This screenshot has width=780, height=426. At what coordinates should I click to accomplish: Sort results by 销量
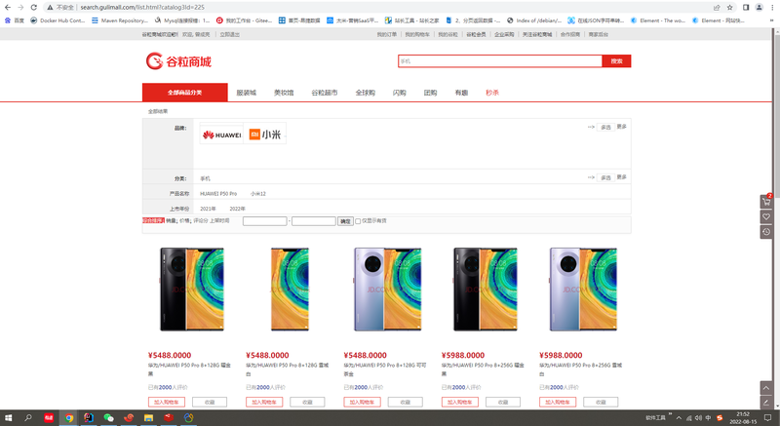point(172,220)
